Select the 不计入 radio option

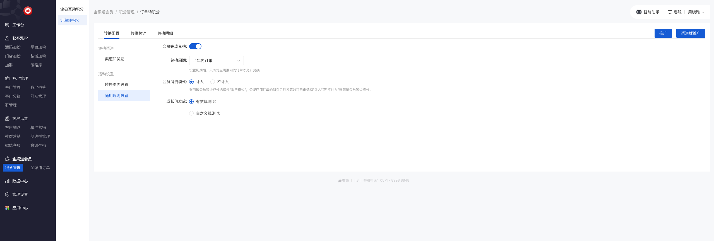(x=213, y=82)
